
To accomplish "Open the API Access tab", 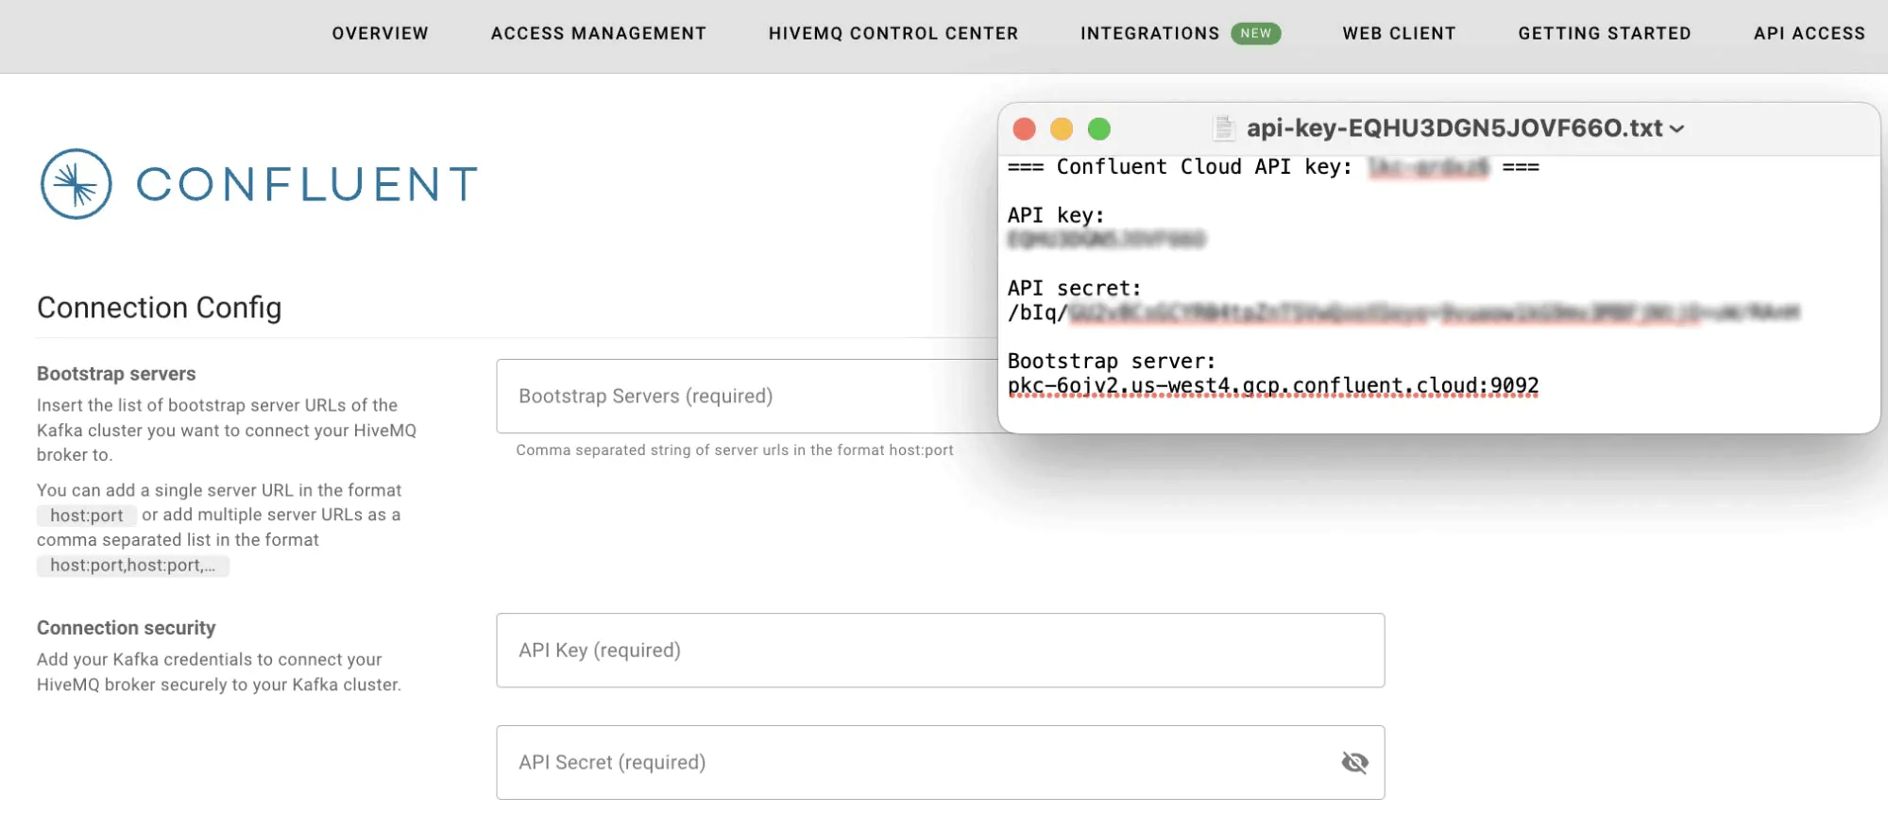I will pos(1809,33).
